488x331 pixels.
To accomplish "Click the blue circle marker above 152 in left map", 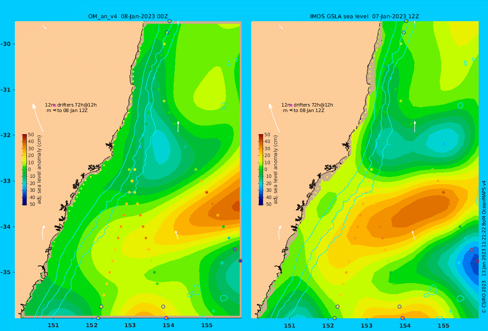I will click(101, 306).
